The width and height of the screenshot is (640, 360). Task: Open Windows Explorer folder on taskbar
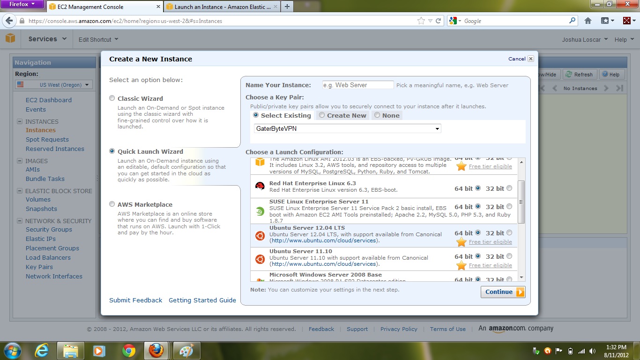[70, 351]
